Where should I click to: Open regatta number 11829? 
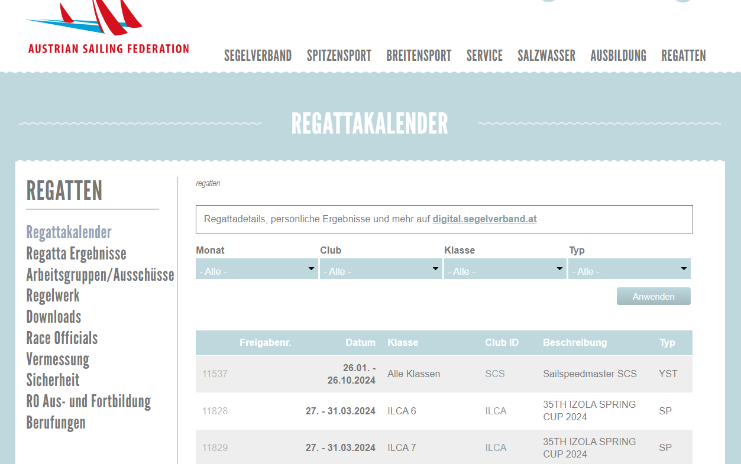pyautogui.click(x=215, y=448)
